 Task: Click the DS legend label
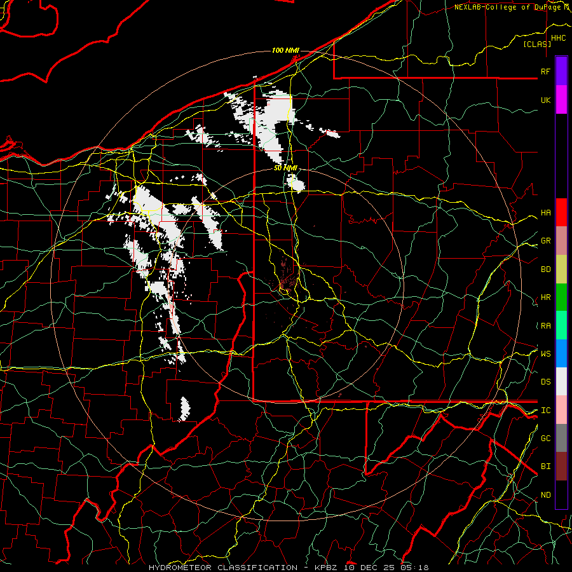pos(545,382)
